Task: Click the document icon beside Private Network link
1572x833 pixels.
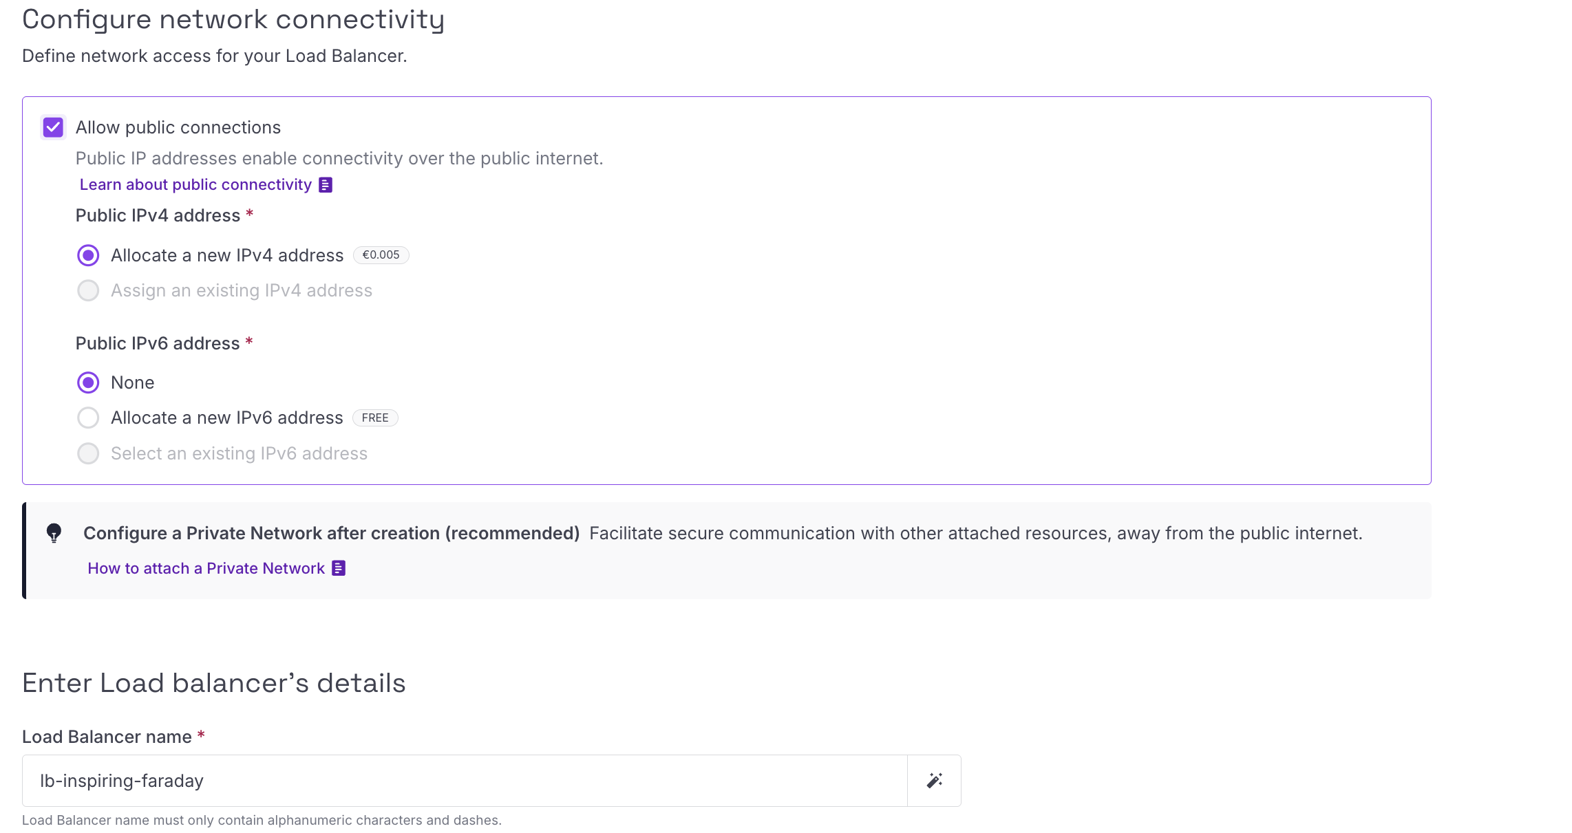Action: coord(339,568)
